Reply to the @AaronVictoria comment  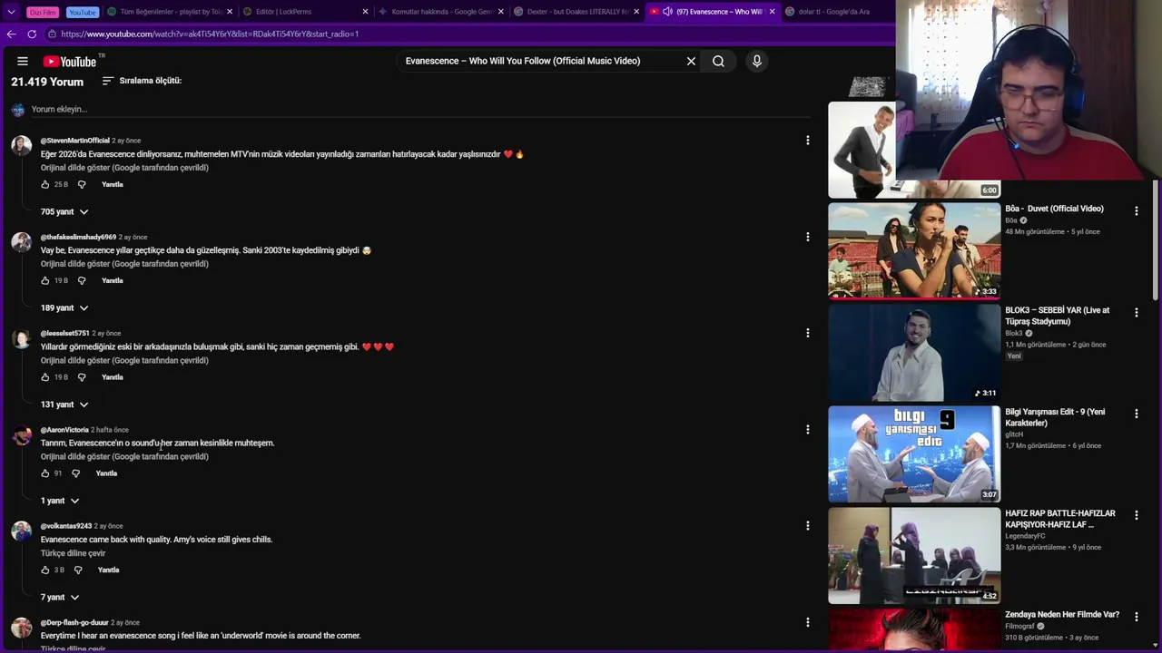[x=106, y=473]
